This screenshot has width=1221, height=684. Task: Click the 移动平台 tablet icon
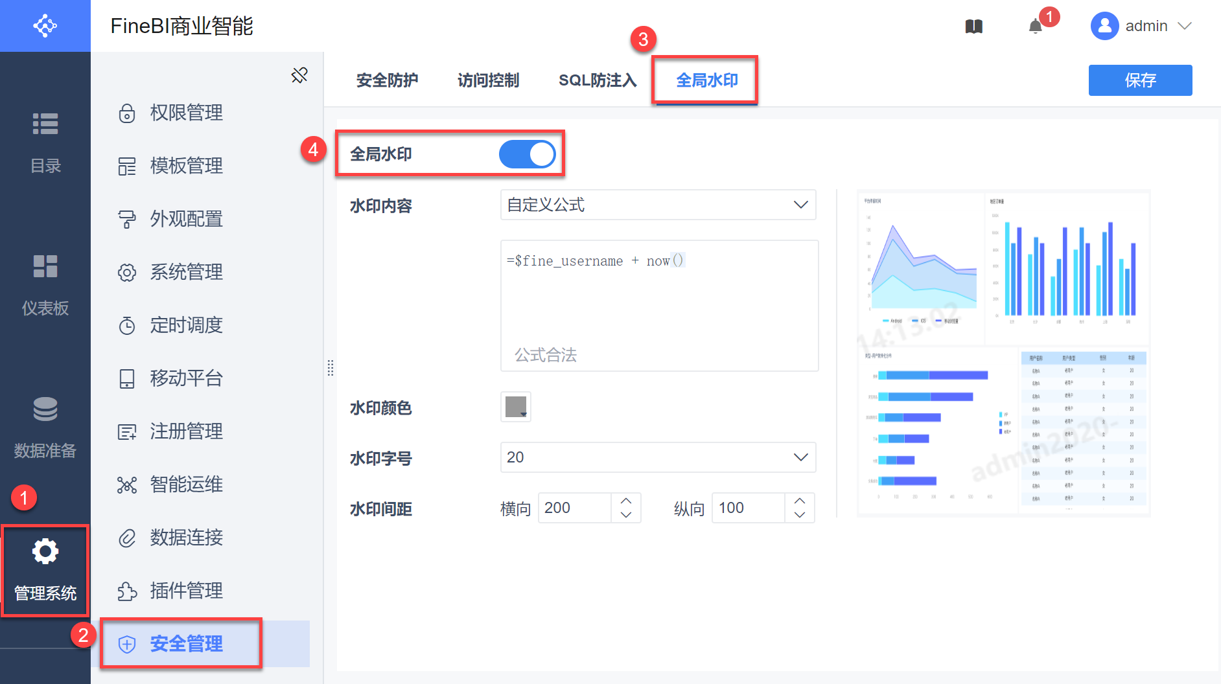[x=127, y=379]
